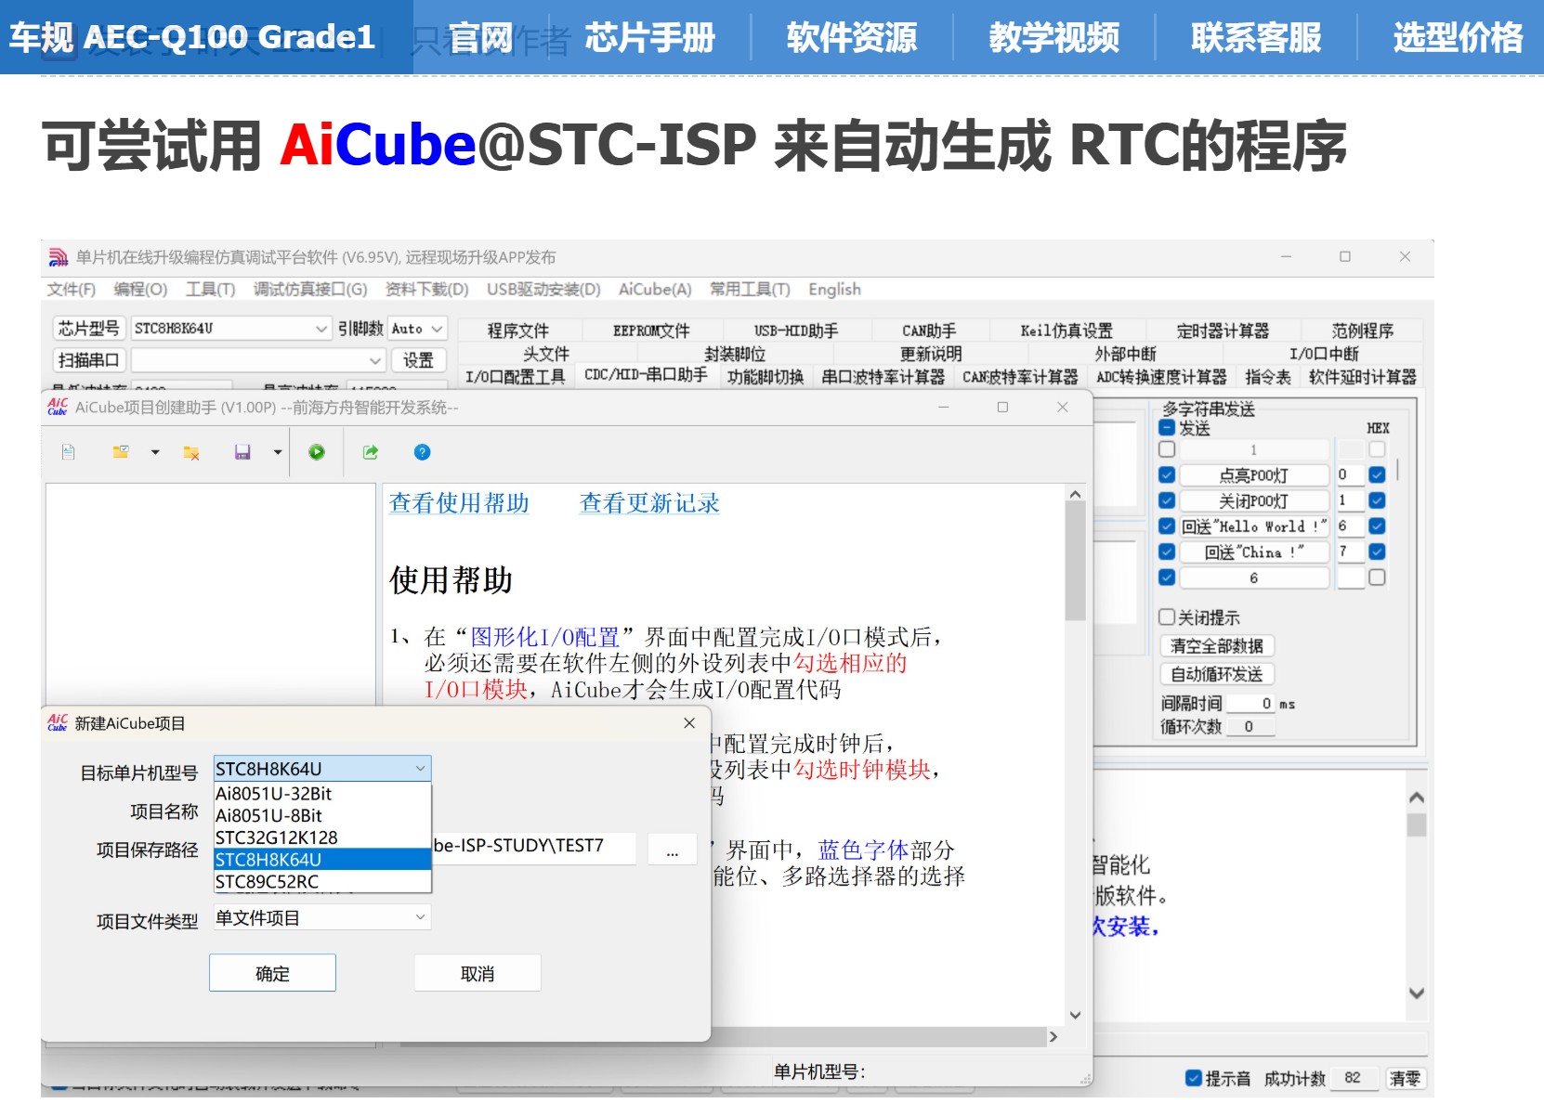Click the green run/generate code icon
The height and width of the screenshot is (1116, 1544).
coord(317,452)
